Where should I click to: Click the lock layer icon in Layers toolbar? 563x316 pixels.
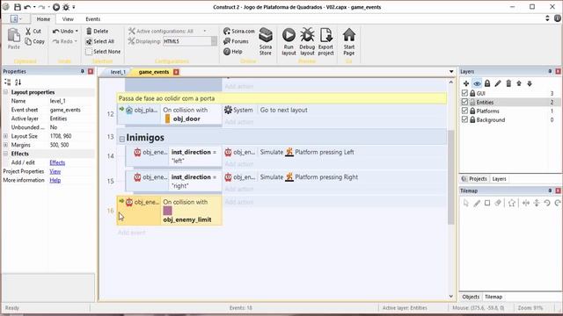pyautogui.click(x=487, y=83)
